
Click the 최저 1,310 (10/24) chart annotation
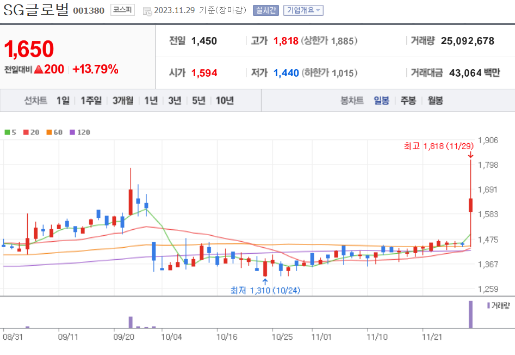pyautogui.click(x=265, y=290)
